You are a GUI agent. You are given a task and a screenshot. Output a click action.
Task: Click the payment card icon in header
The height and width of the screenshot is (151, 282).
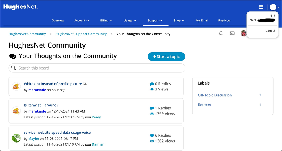(261, 7)
